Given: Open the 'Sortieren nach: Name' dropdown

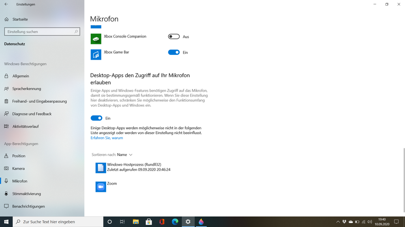Looking at the screenshot, I should pyautogui.click(x=125, y=155).
